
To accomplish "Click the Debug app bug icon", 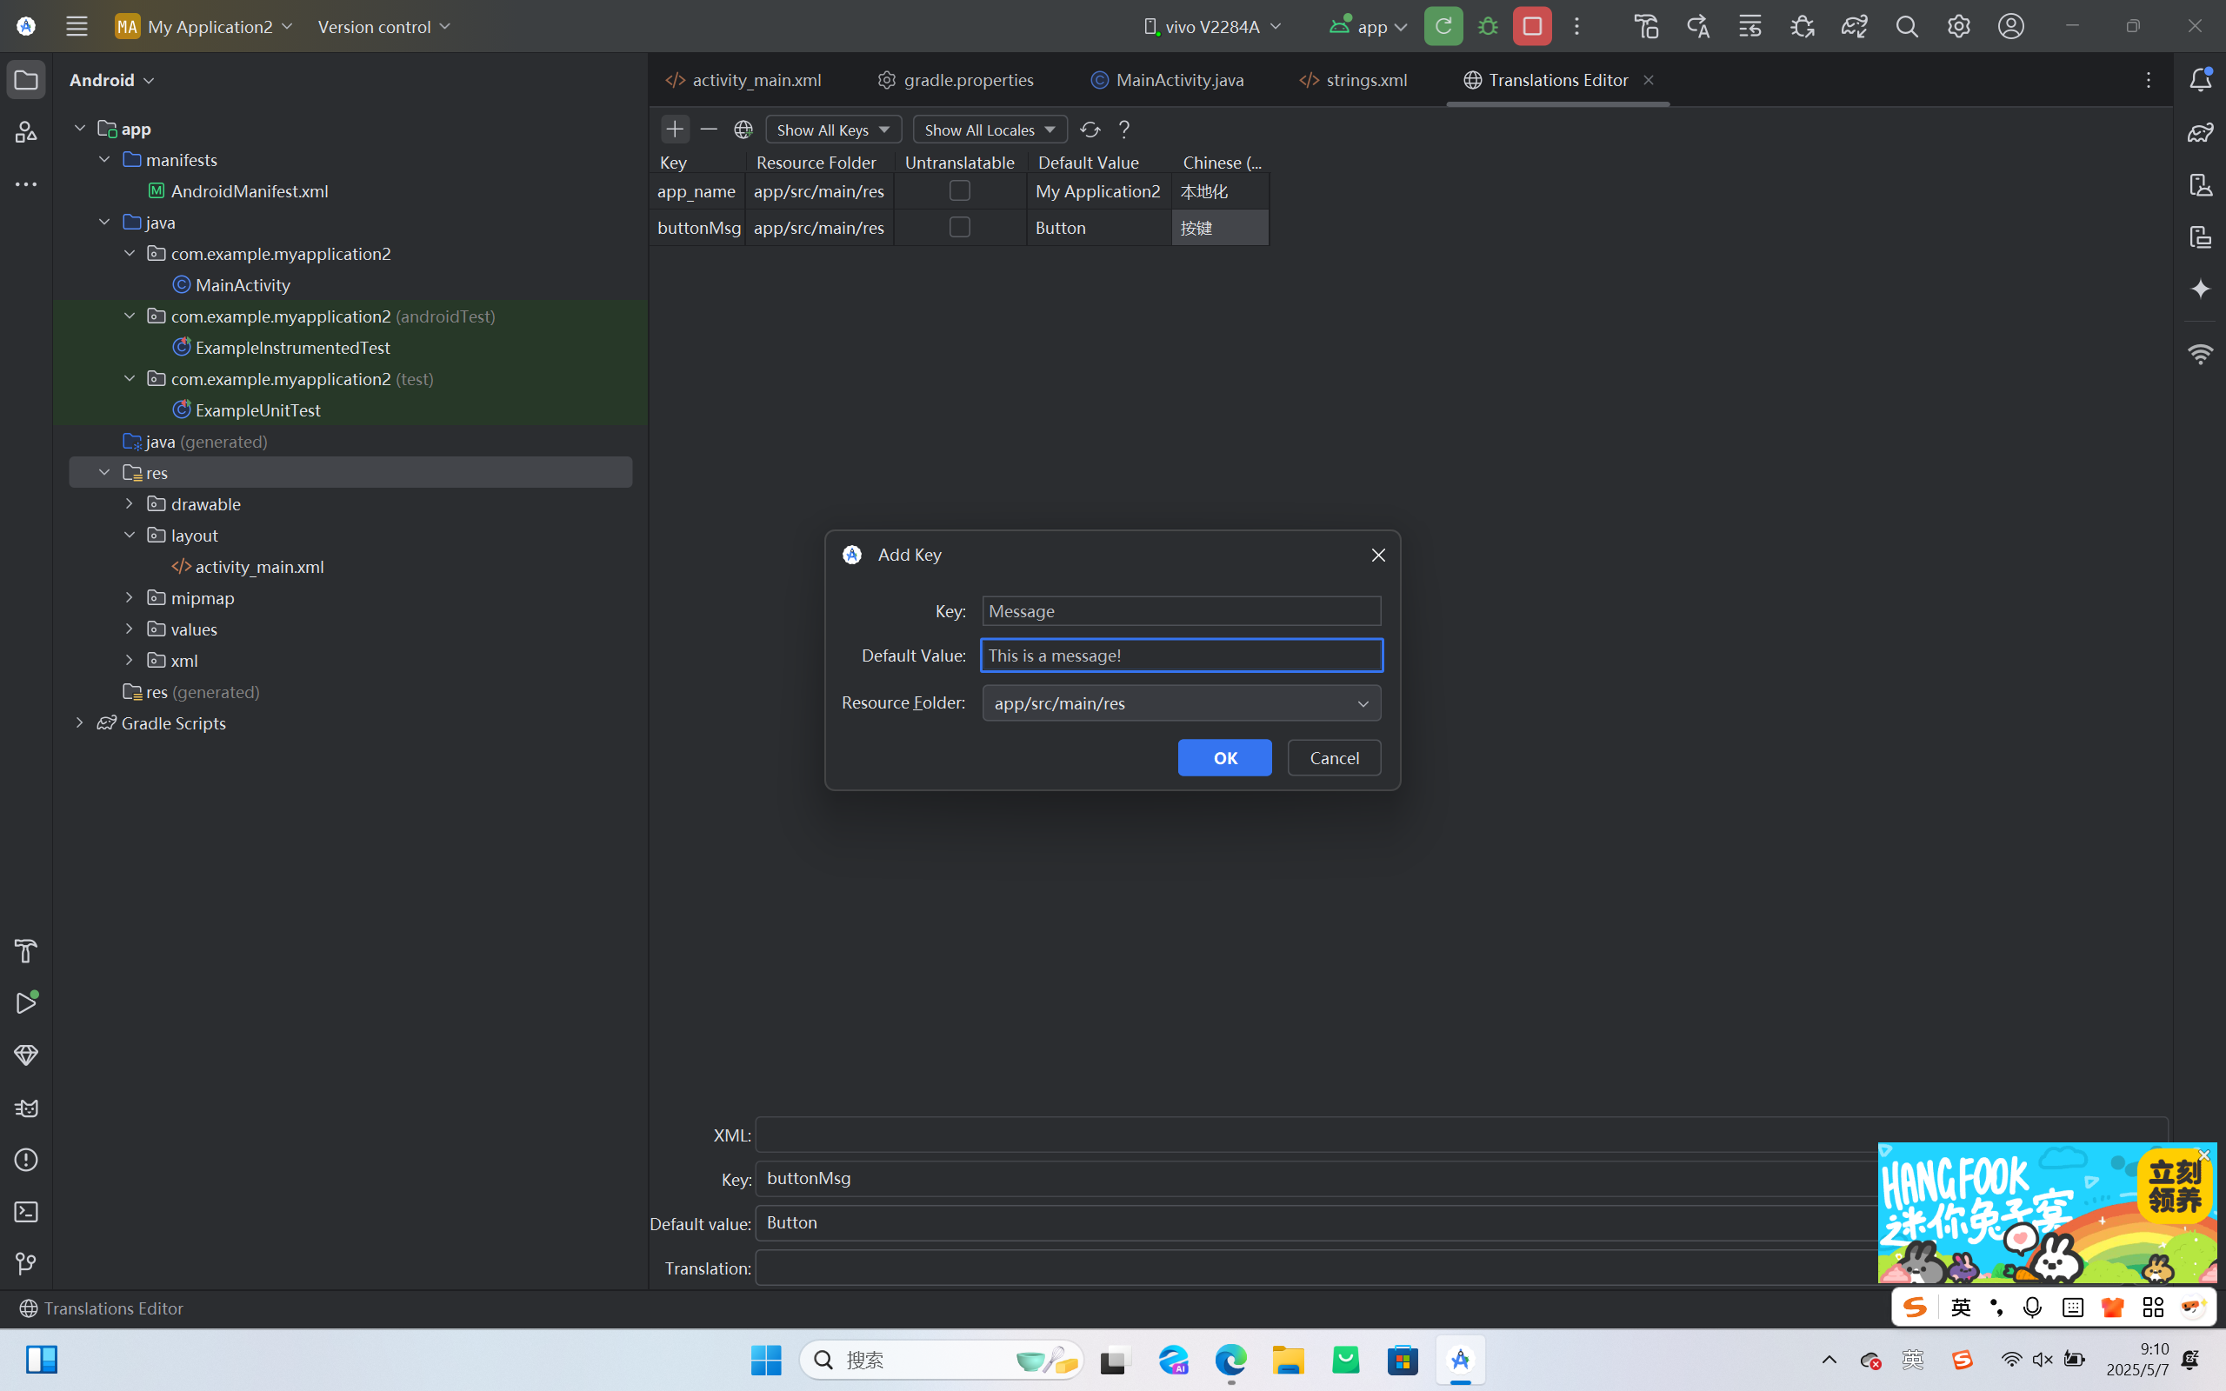I will coord(1488,27).
